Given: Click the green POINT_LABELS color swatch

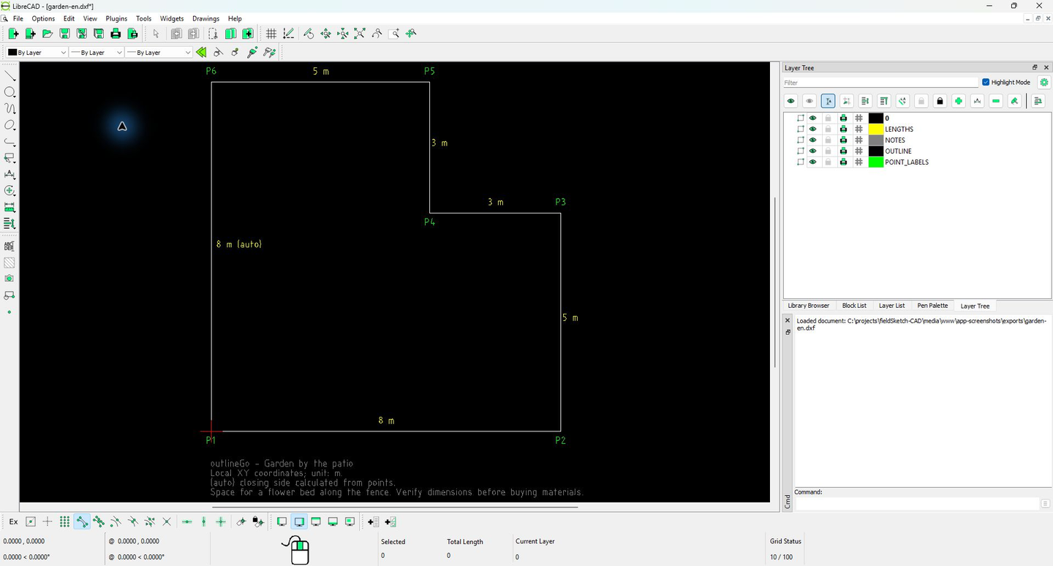Looking at the screenshot, I should click(875, 162).
